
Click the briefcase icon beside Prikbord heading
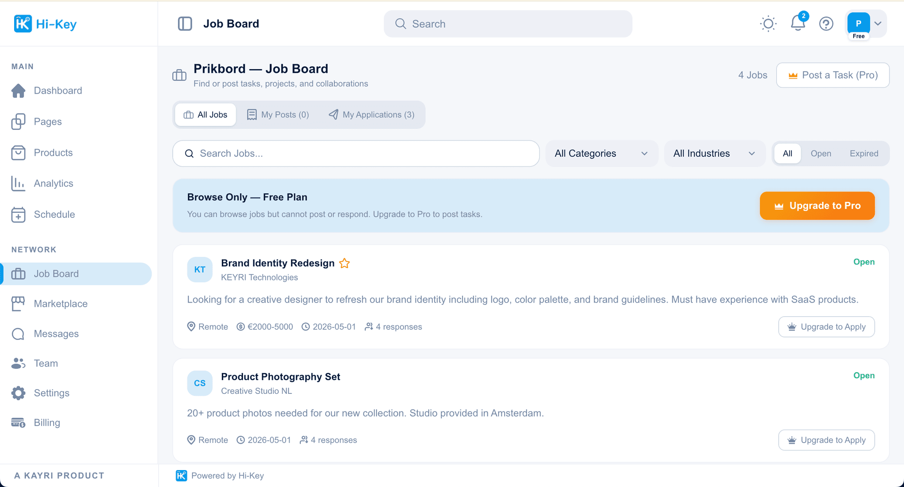tap(179, 75)
